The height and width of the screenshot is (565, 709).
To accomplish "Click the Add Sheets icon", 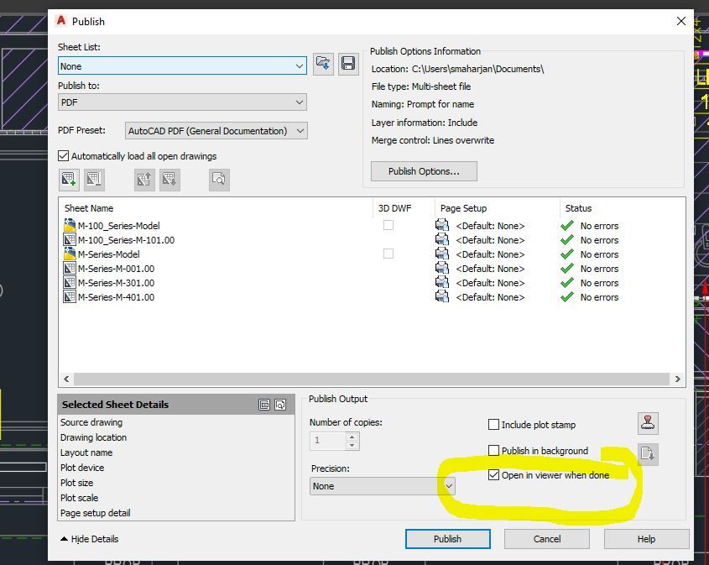I will point(69,180).
